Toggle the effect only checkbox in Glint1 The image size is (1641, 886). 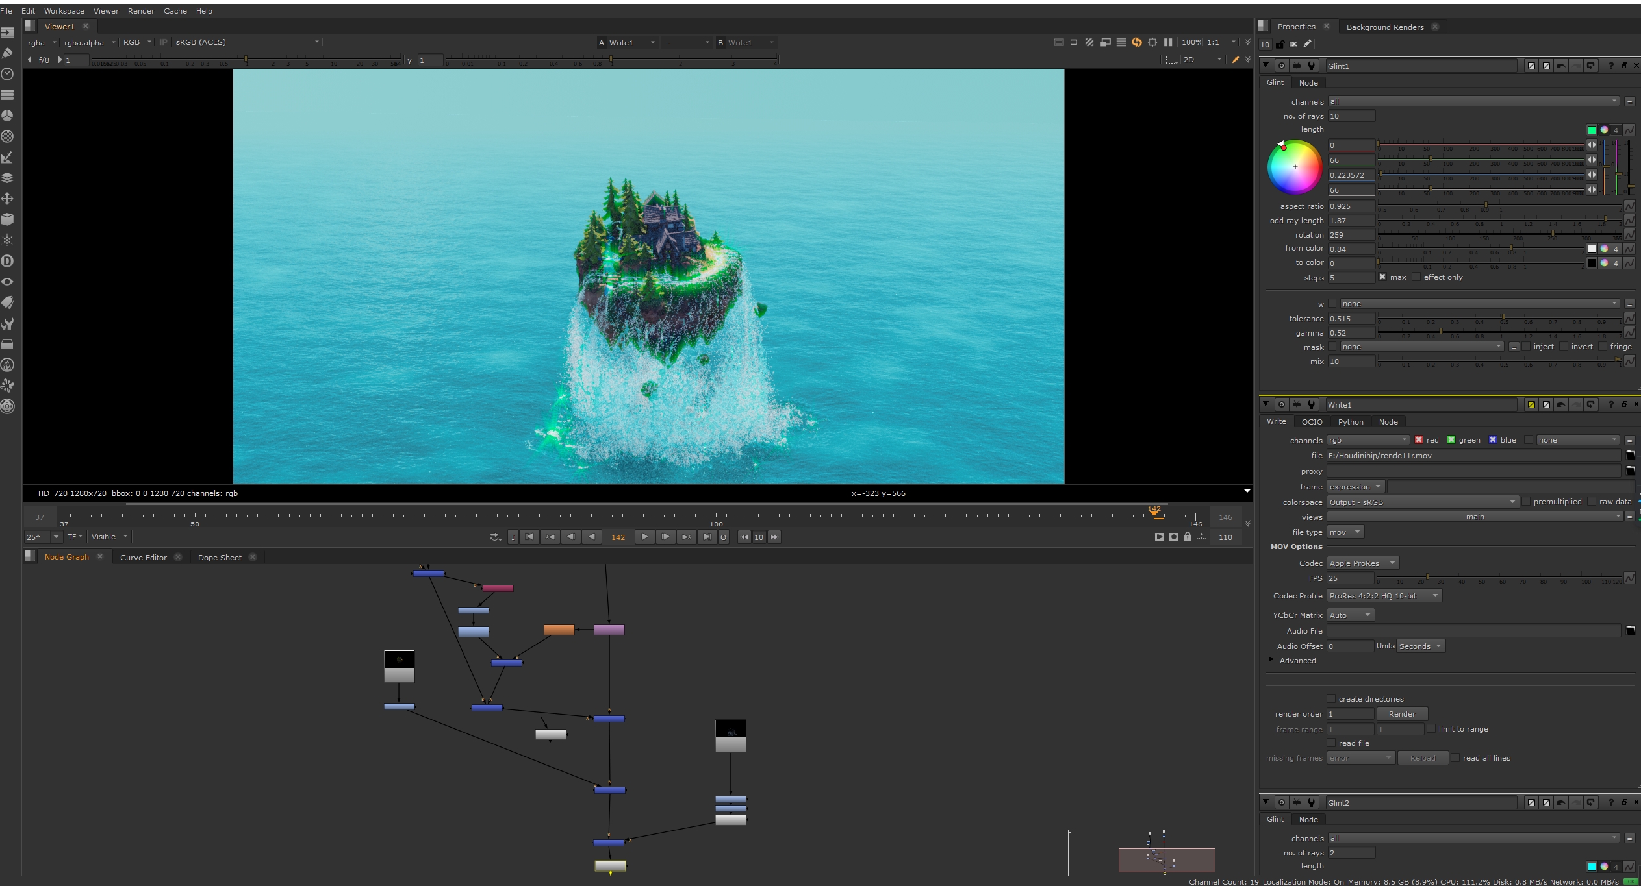[x=1416, y=277]
